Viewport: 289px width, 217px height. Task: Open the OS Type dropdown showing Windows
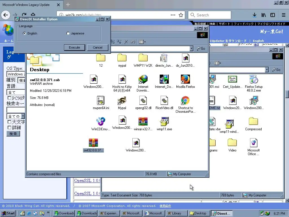point(16,74)
